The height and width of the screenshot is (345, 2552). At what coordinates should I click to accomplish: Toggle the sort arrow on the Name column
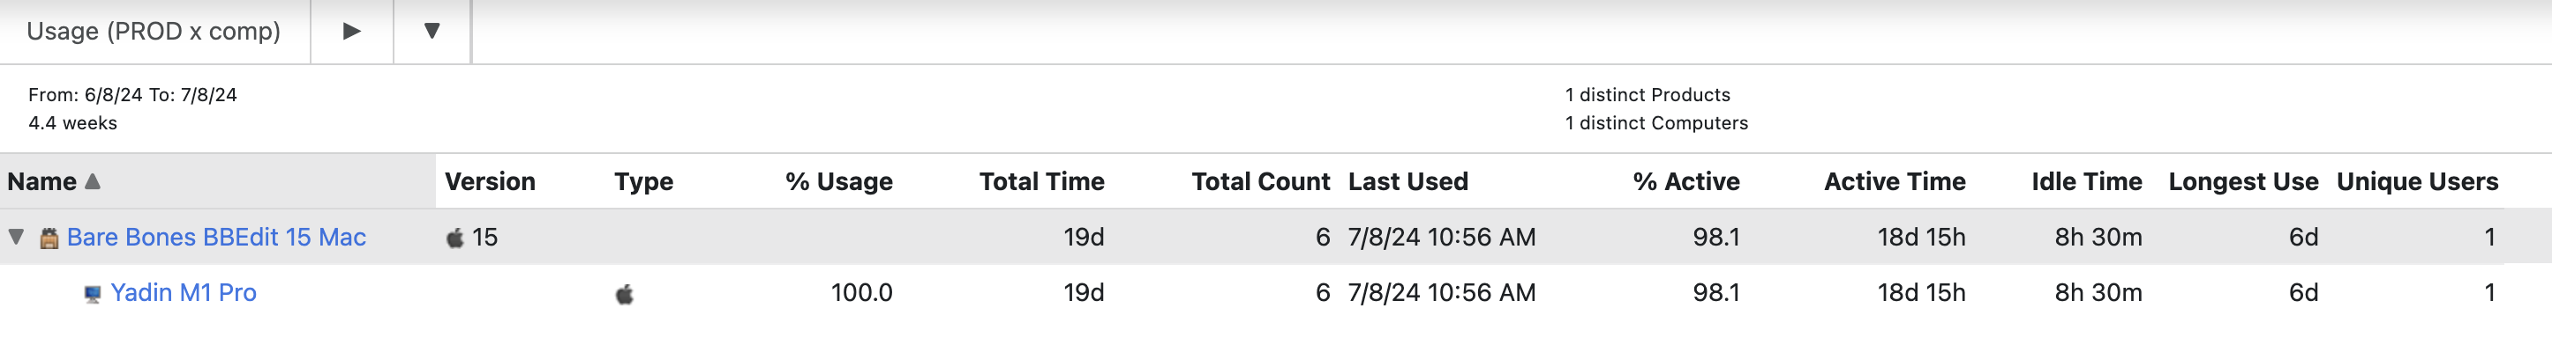click(x=94, y=181)
